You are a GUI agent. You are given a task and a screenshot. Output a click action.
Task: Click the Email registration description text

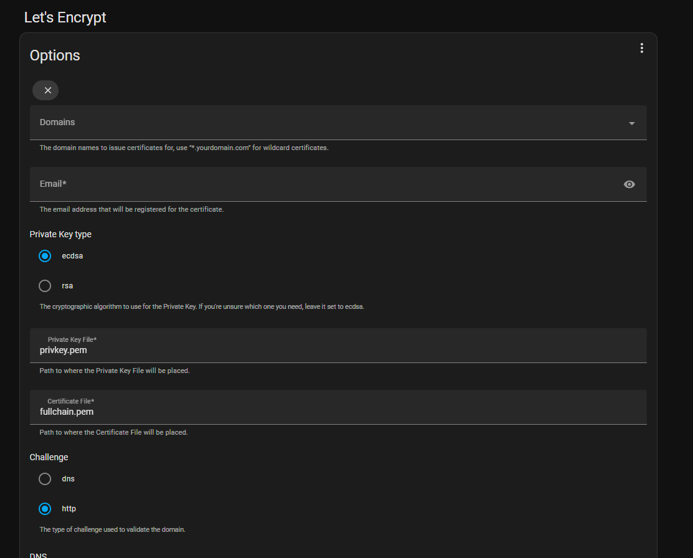tap(131, 209)
